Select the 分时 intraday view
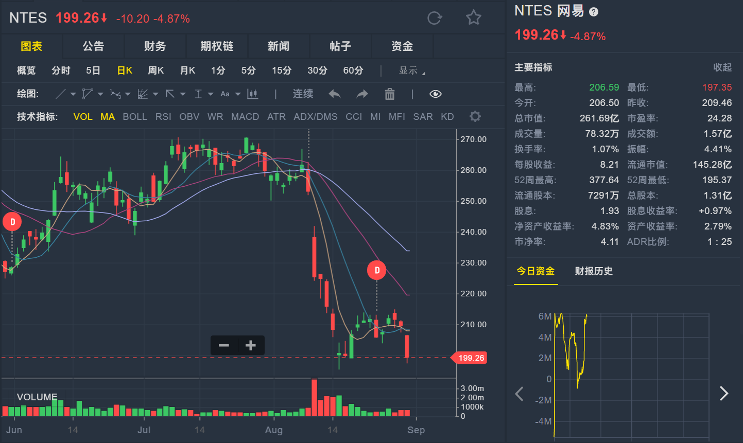 pos(61,70)
